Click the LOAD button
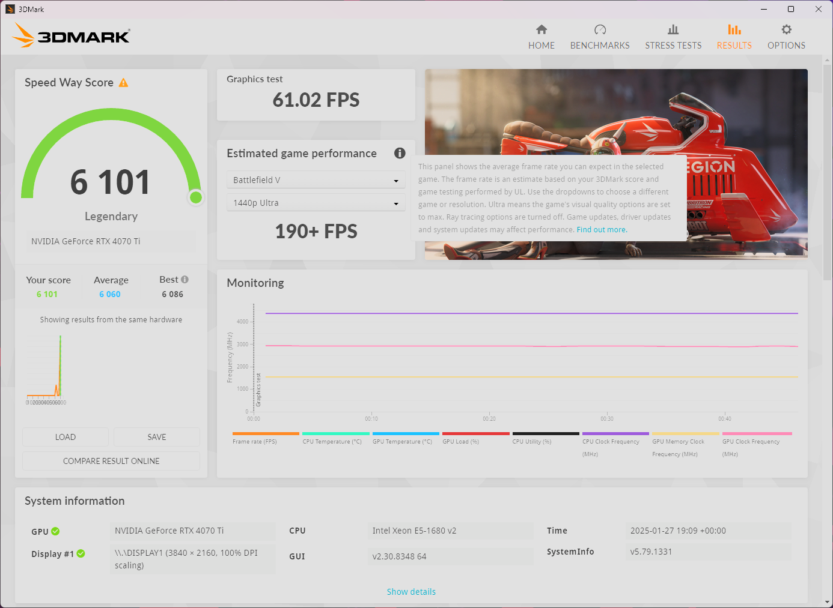 tap(66, 437)
